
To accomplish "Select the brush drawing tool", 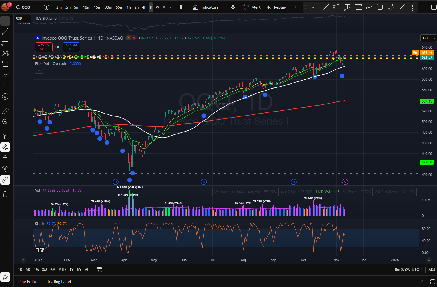I will [5, 75].
